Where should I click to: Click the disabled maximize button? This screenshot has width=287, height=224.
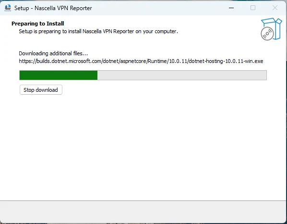253,8
